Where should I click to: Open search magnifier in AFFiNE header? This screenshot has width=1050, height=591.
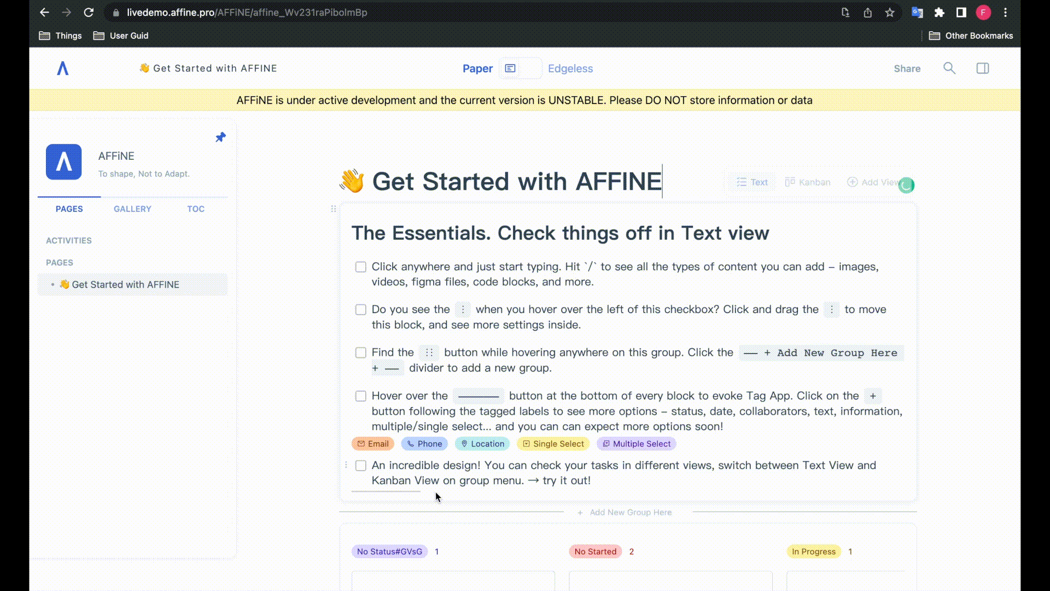coord(949,68)
